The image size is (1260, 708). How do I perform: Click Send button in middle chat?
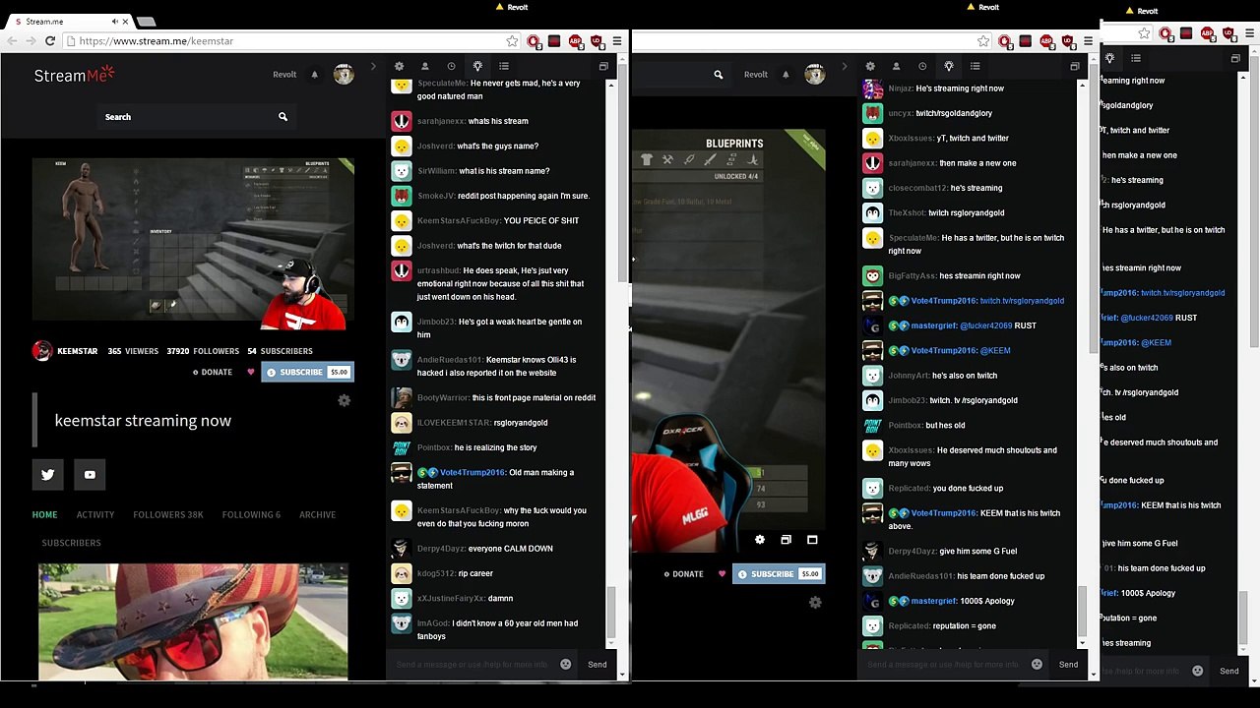(1068, 665)
